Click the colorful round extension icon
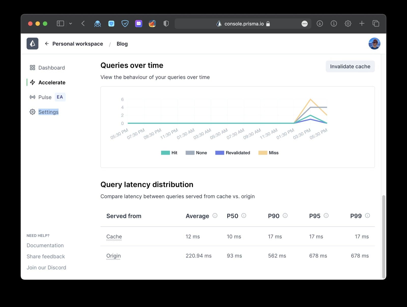This screenshot has width=407, height=307. [152, 24]
